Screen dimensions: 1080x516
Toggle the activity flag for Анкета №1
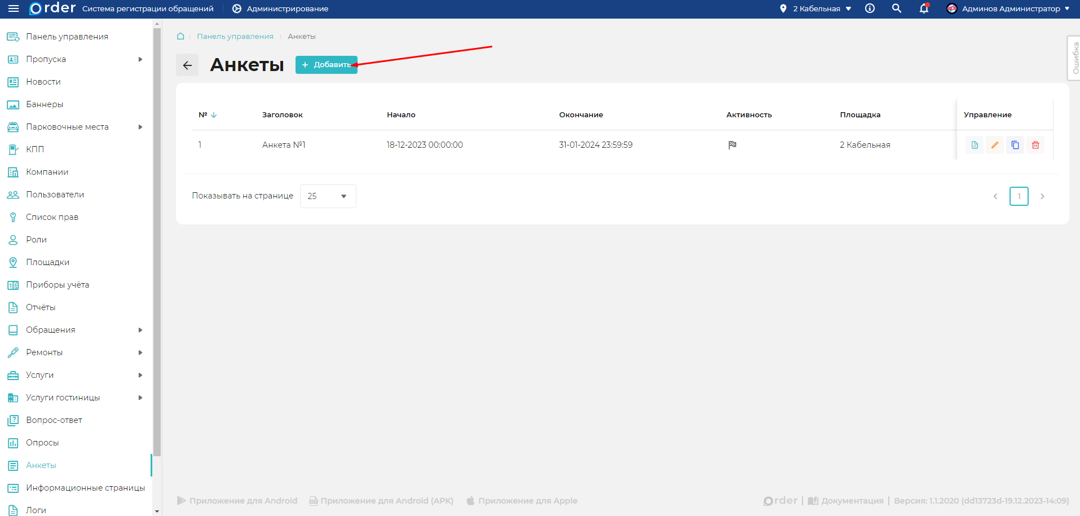[x=732, y=145]
